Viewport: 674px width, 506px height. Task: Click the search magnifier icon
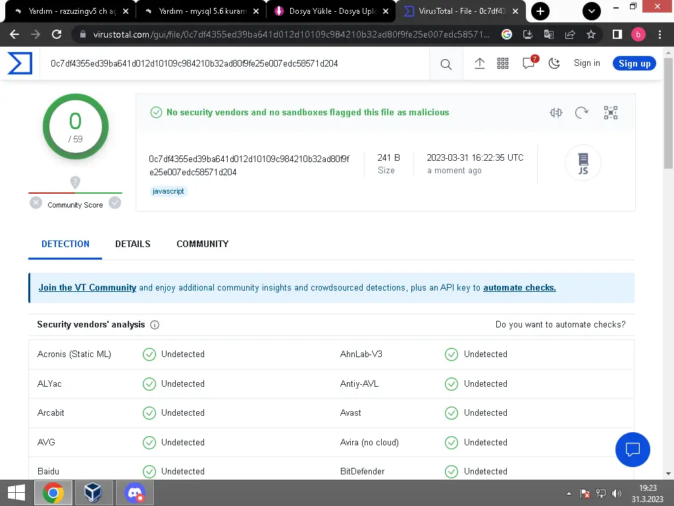(x=446, y=64)
